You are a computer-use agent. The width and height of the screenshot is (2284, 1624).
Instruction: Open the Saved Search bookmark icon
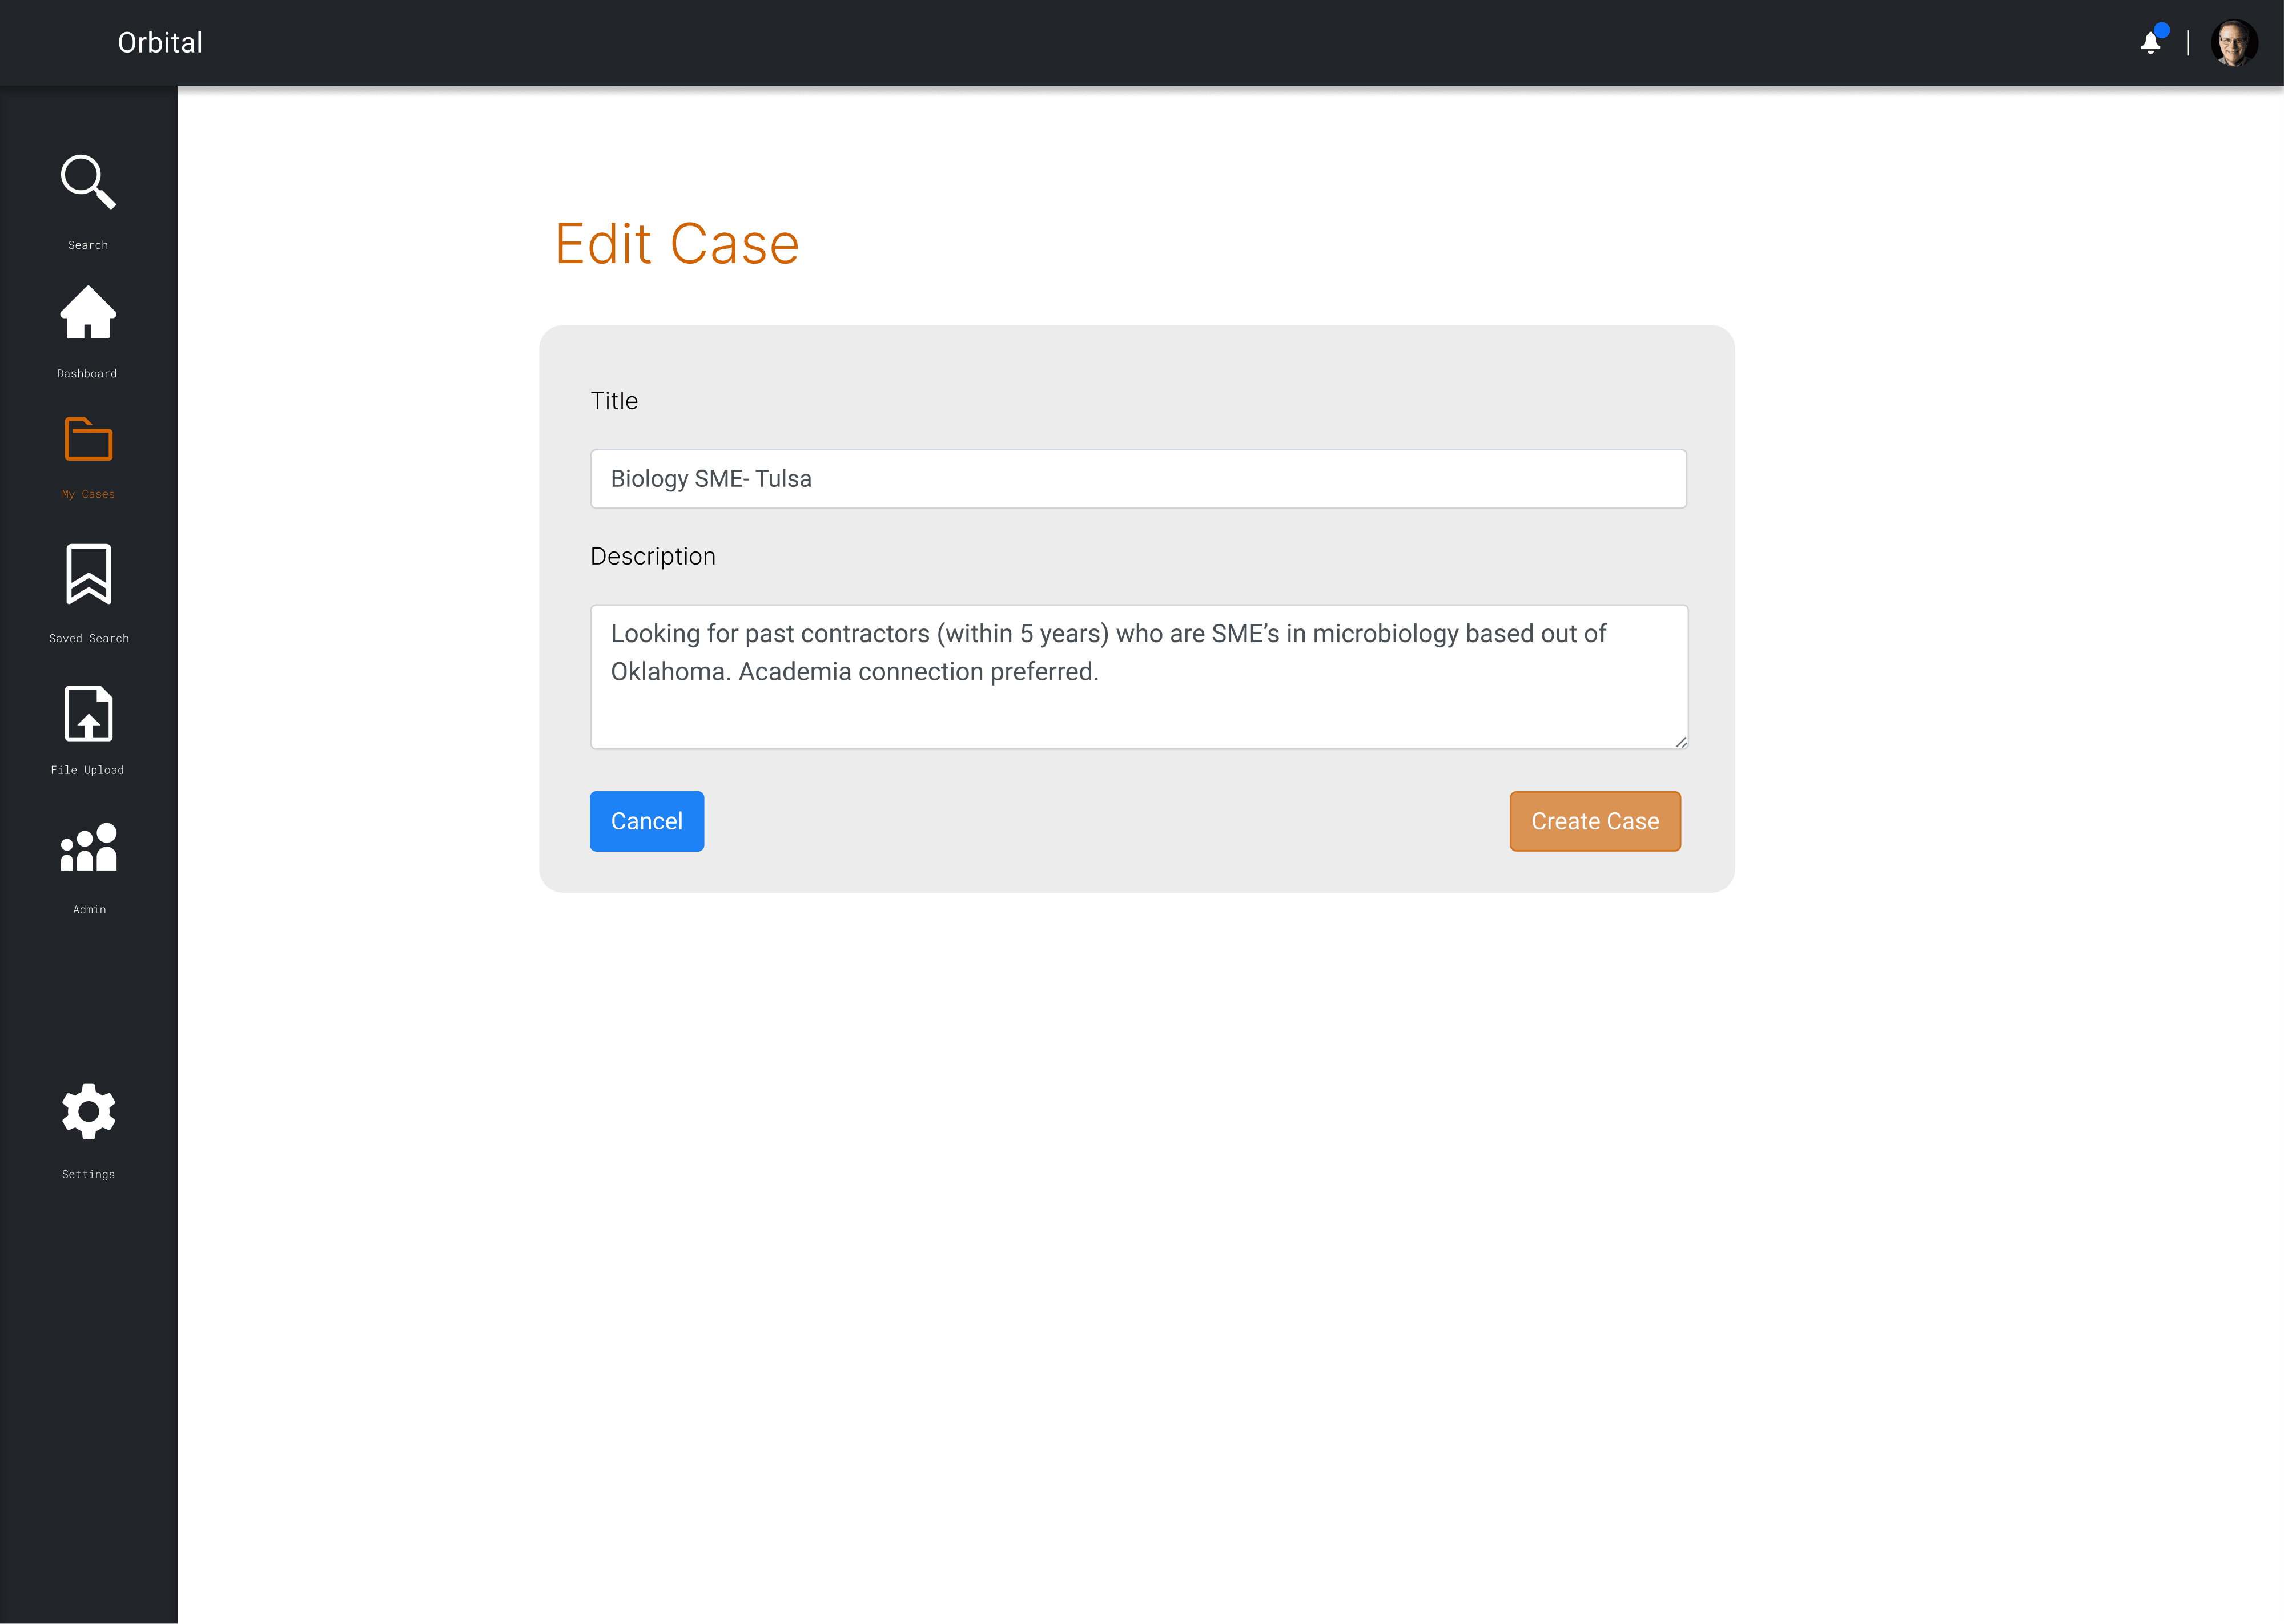coord(88,574)
